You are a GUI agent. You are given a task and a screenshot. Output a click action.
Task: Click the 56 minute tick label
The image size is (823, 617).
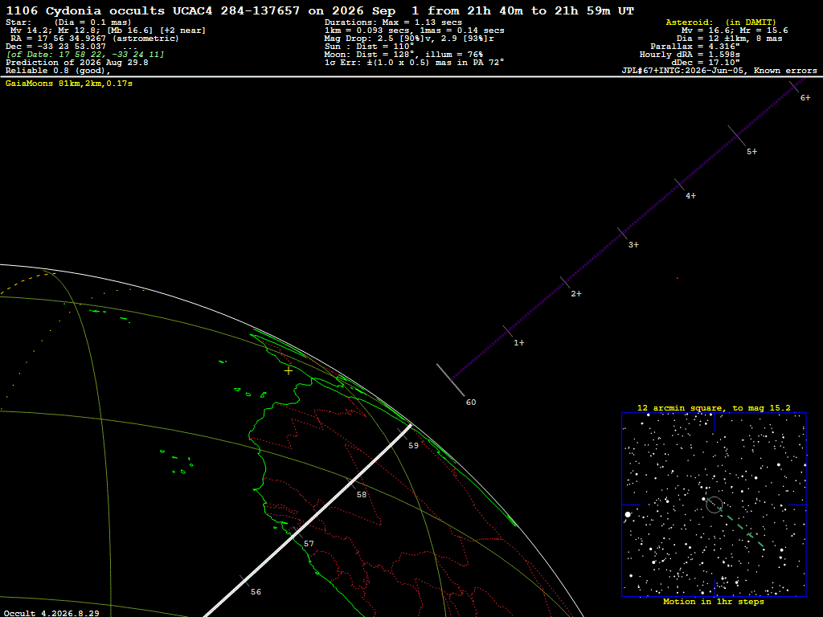tap(256, 592)
